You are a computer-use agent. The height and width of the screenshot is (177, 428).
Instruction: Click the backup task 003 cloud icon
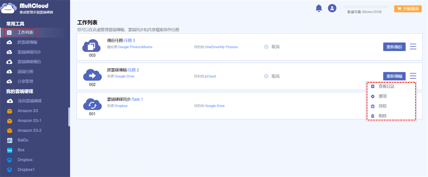pyautogui.click(x=92, y=46)
